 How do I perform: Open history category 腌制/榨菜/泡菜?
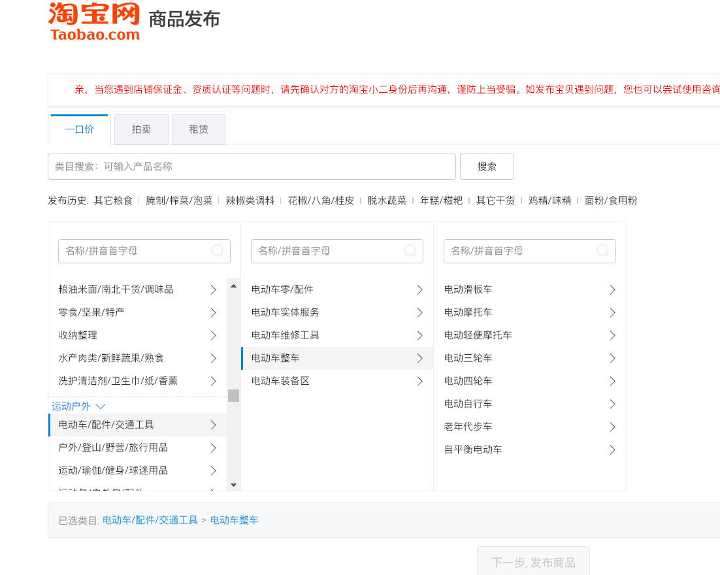pyautogui.click(x=179, y=201)
